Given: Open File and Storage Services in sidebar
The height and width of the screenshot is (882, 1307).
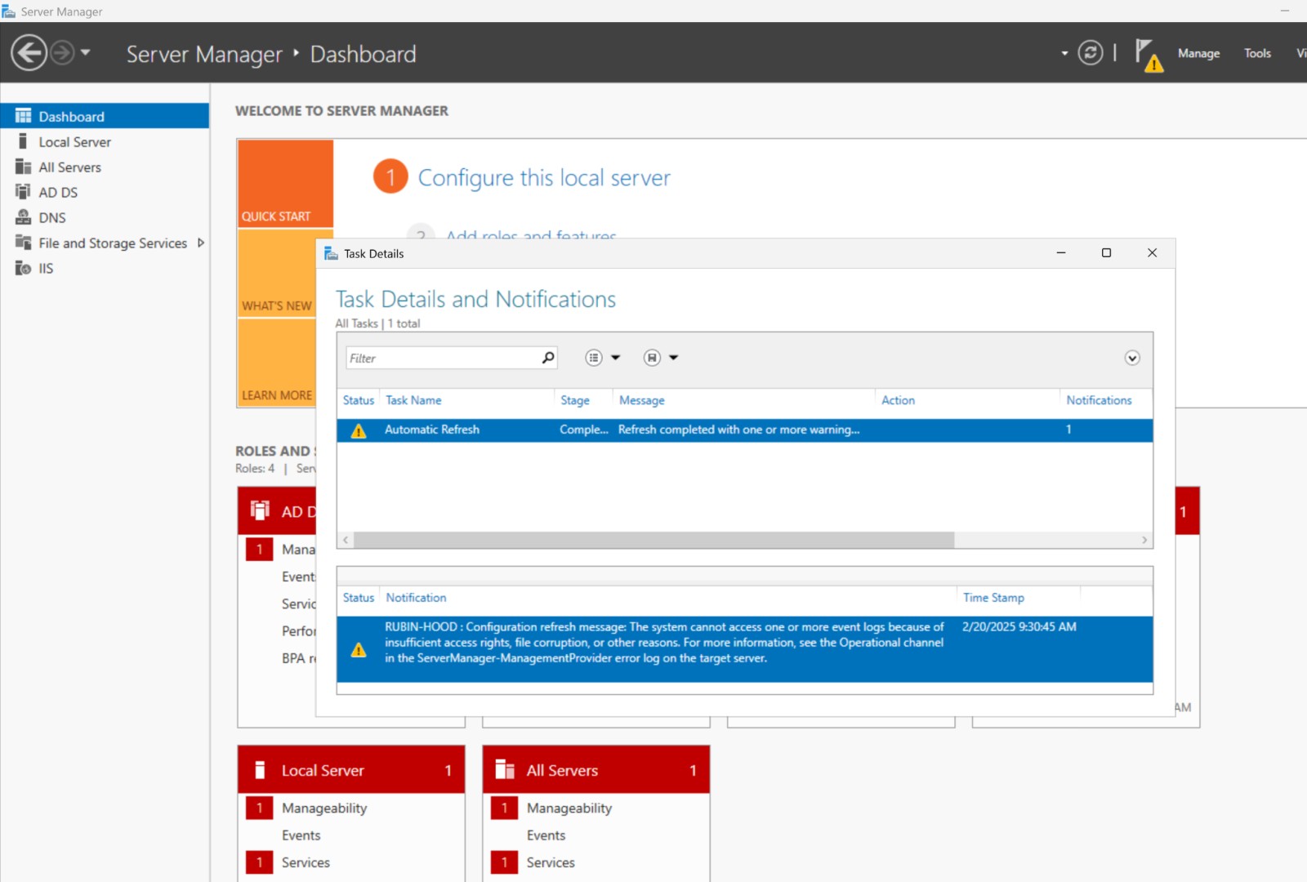Looking at the screenshot, I should coord(113,243).
